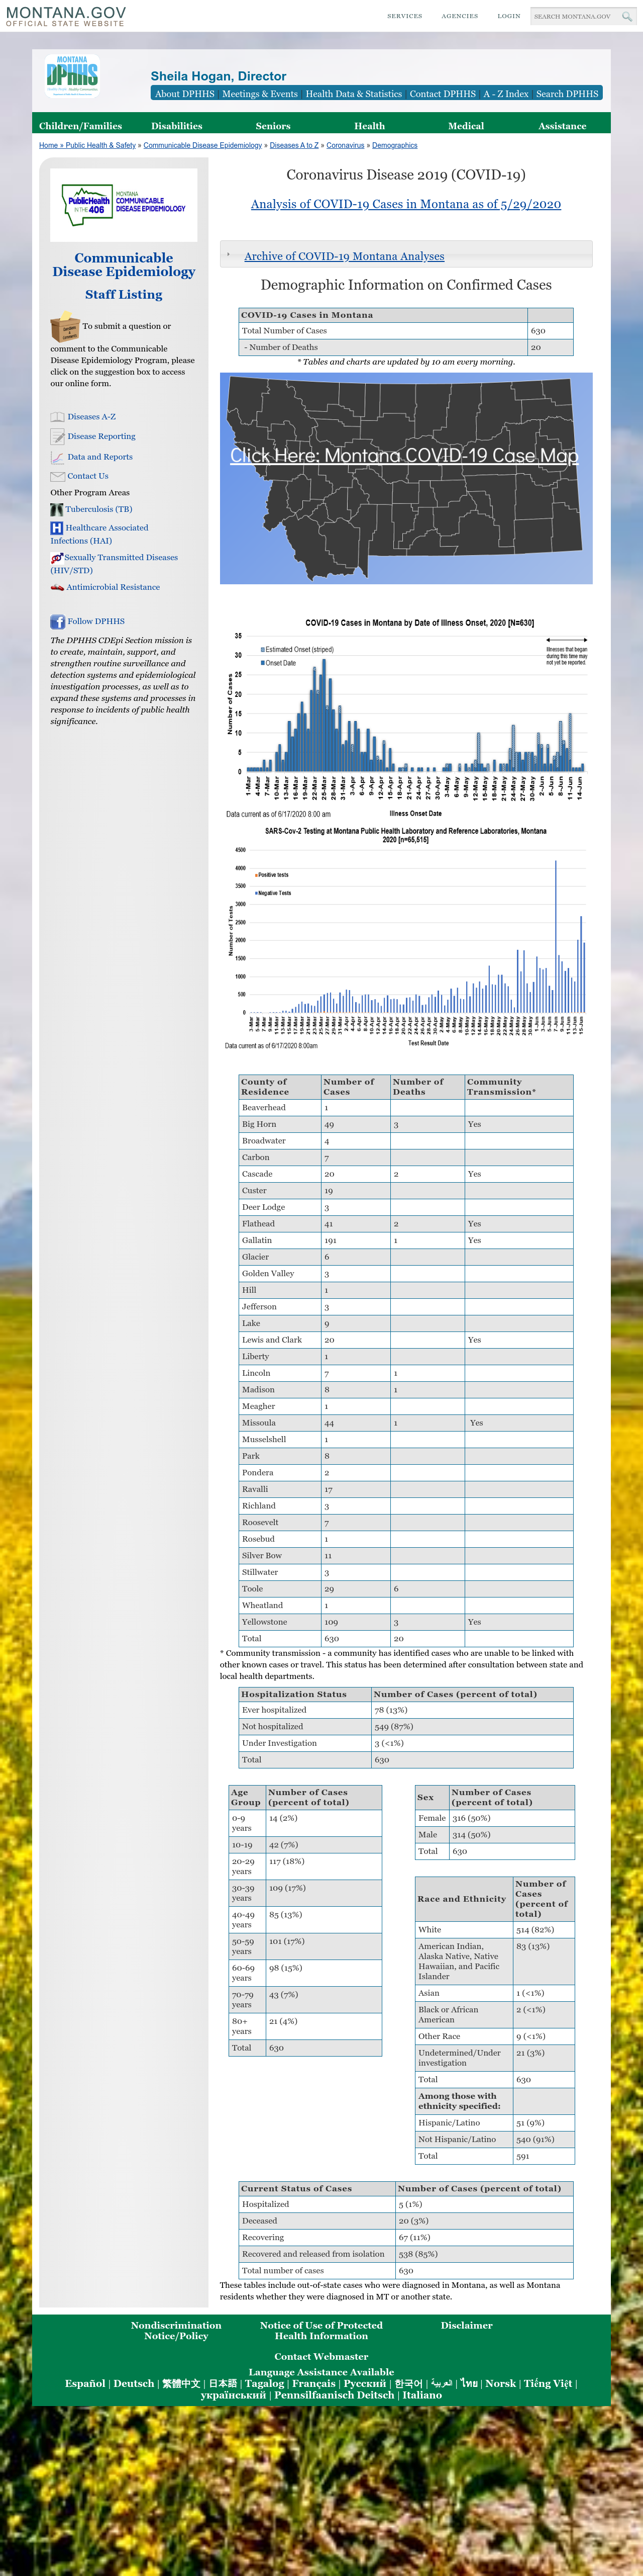Image resolution: width=643 pixels, height=2576 pixels.
Task: Select the Medical tab in green bar
Action: pyautogui.click(x=465, y=126)
